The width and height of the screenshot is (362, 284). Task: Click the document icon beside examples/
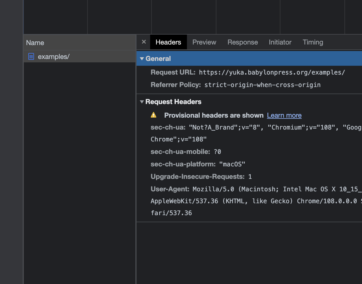[31, 56]
